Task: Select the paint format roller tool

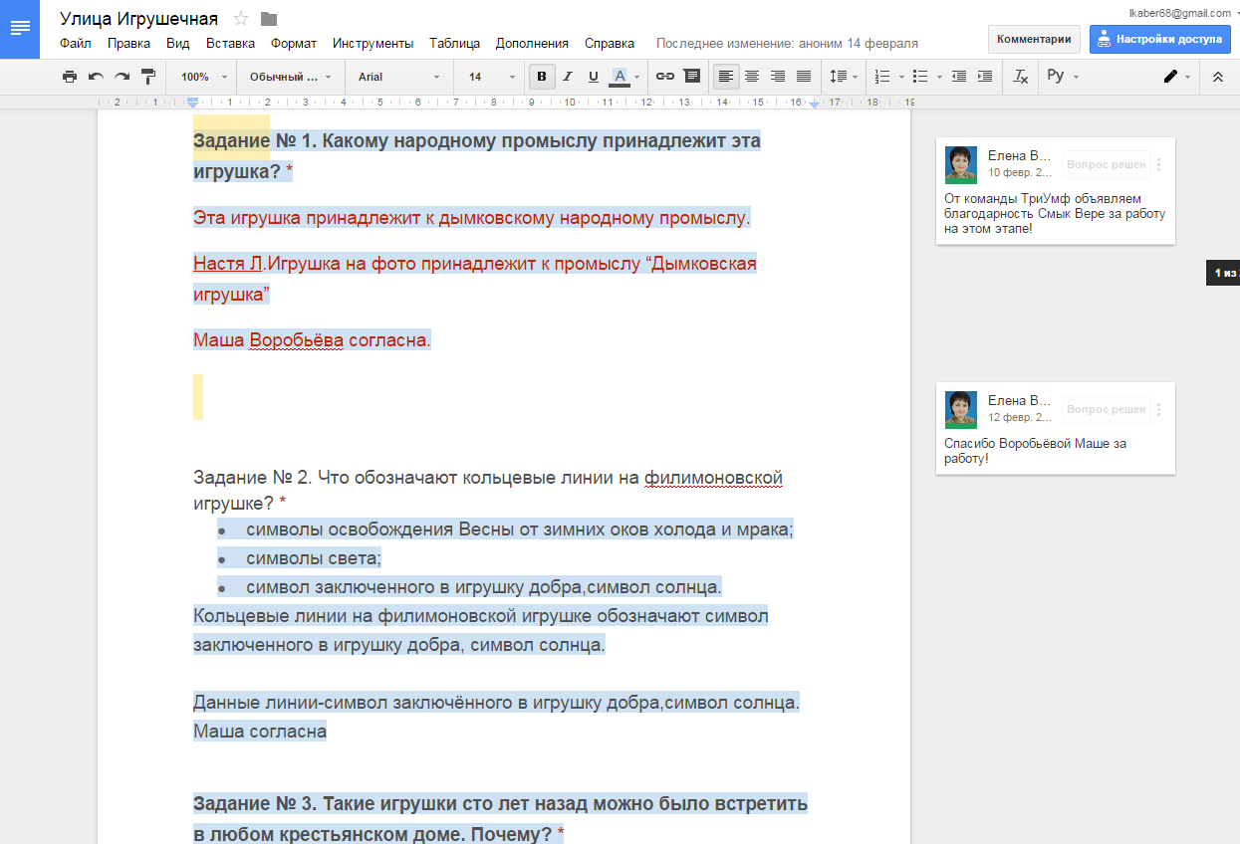Action: pyautogui.click(x=148, y=77)
